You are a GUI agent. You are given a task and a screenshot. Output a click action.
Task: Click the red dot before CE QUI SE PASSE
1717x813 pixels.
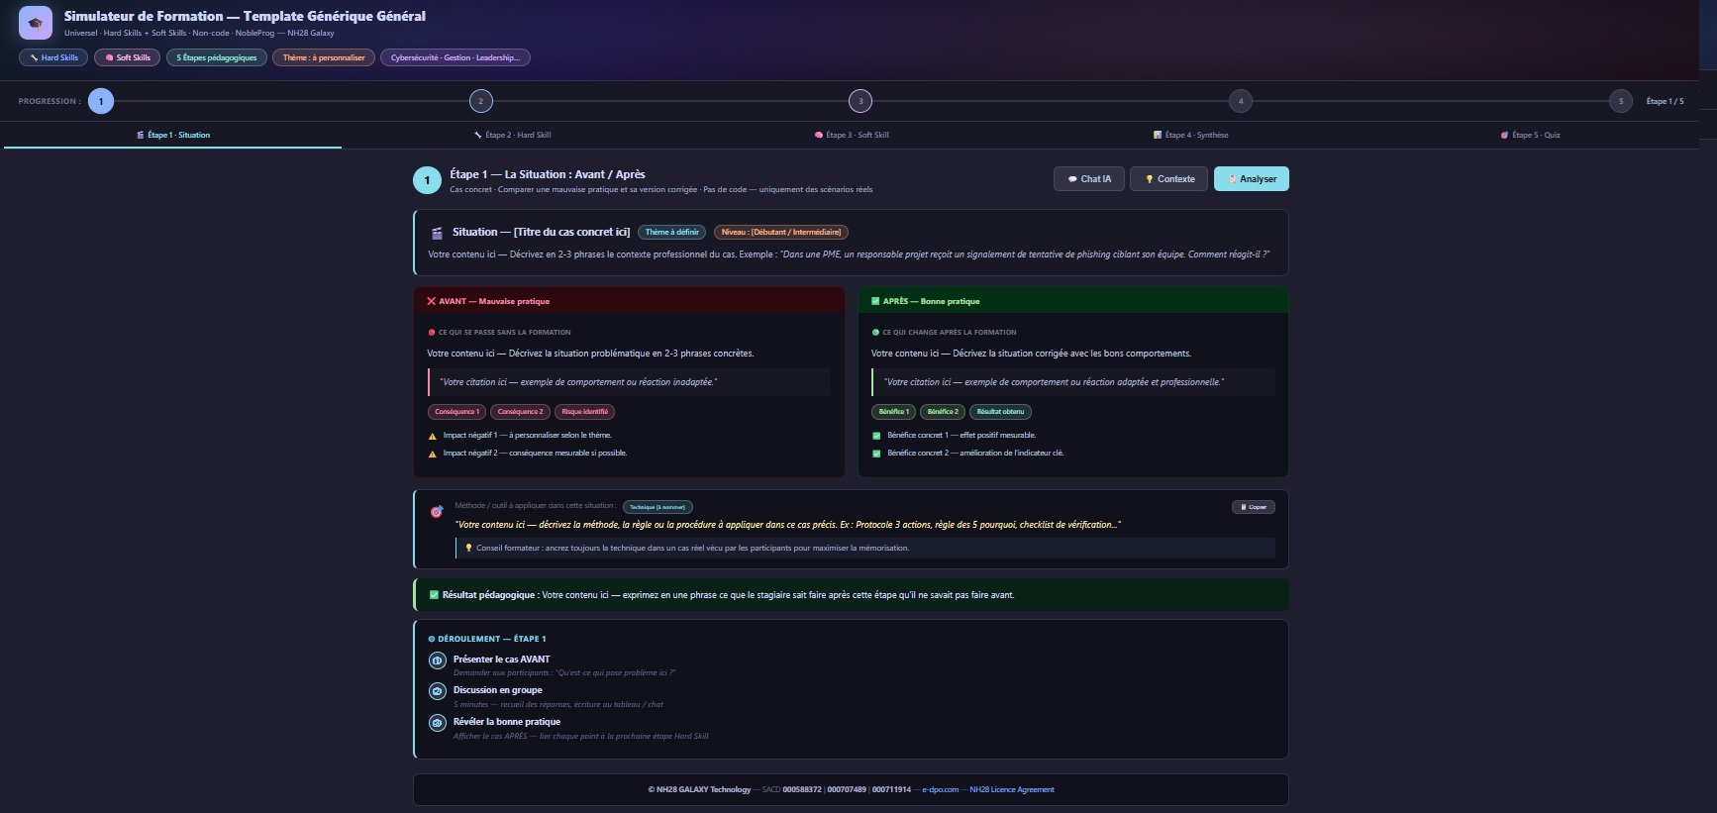pos(432,333)
